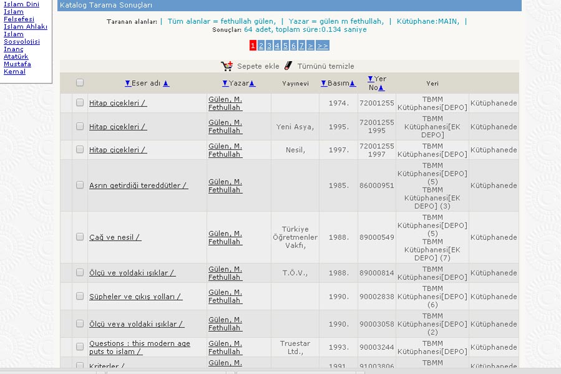The height and width of the screenshot is (374, 561).
Task: Check the box for Çağ ve nesil
Action: coord(80,237)
